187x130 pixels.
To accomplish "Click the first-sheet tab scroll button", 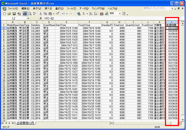I will [x=3, y=123].
